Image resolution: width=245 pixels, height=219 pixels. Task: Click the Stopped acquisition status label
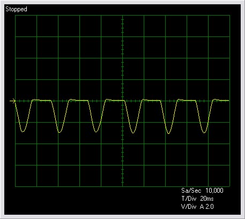[16, 9]
